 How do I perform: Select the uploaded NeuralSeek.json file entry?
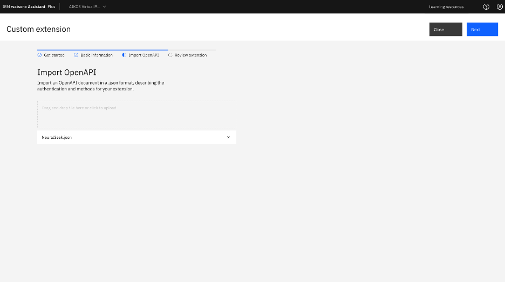click(x=57, y=137)
